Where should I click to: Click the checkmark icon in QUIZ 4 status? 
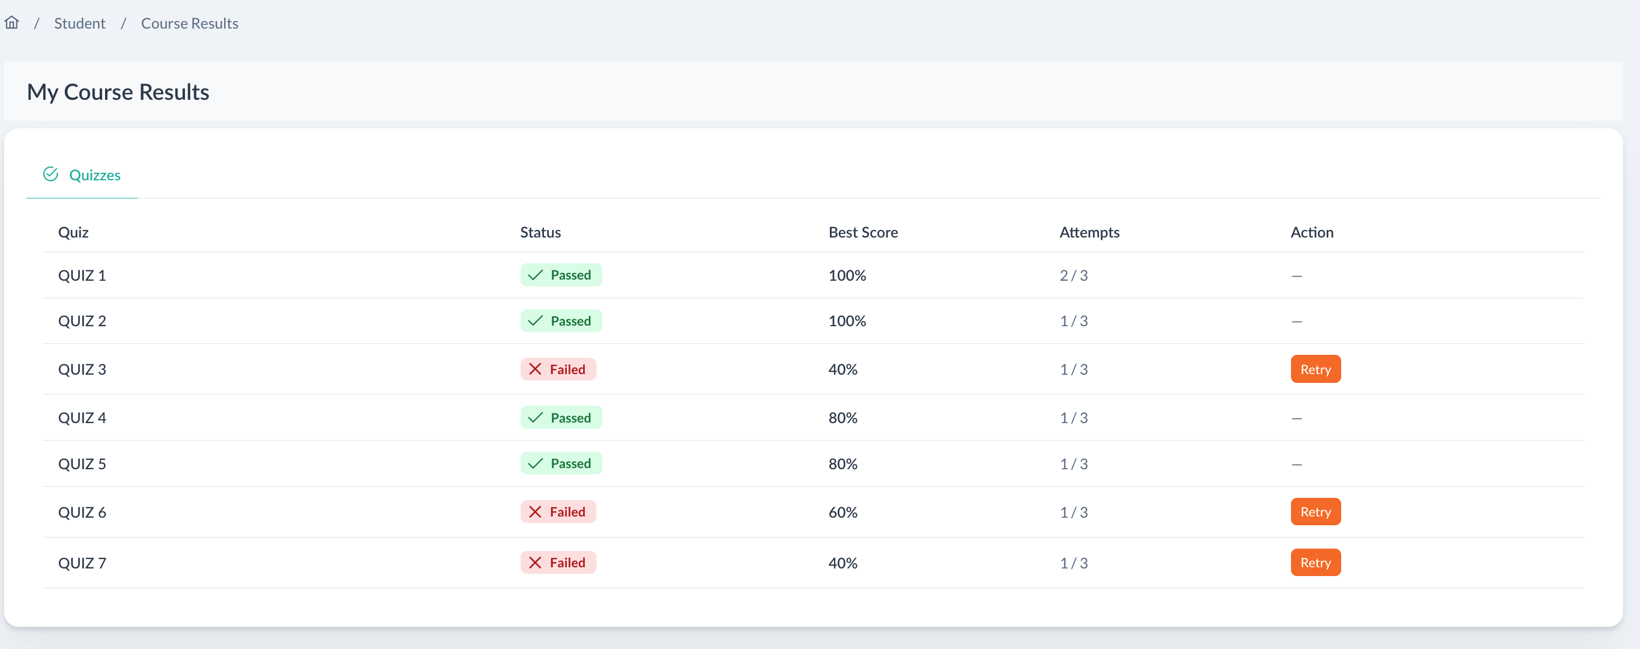click(x=535, y=418)
